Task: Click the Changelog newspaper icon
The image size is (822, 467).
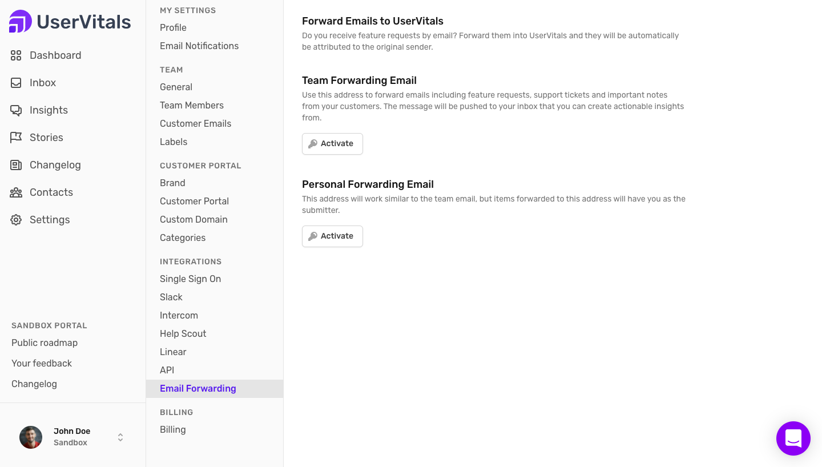Action: (16, 165)
